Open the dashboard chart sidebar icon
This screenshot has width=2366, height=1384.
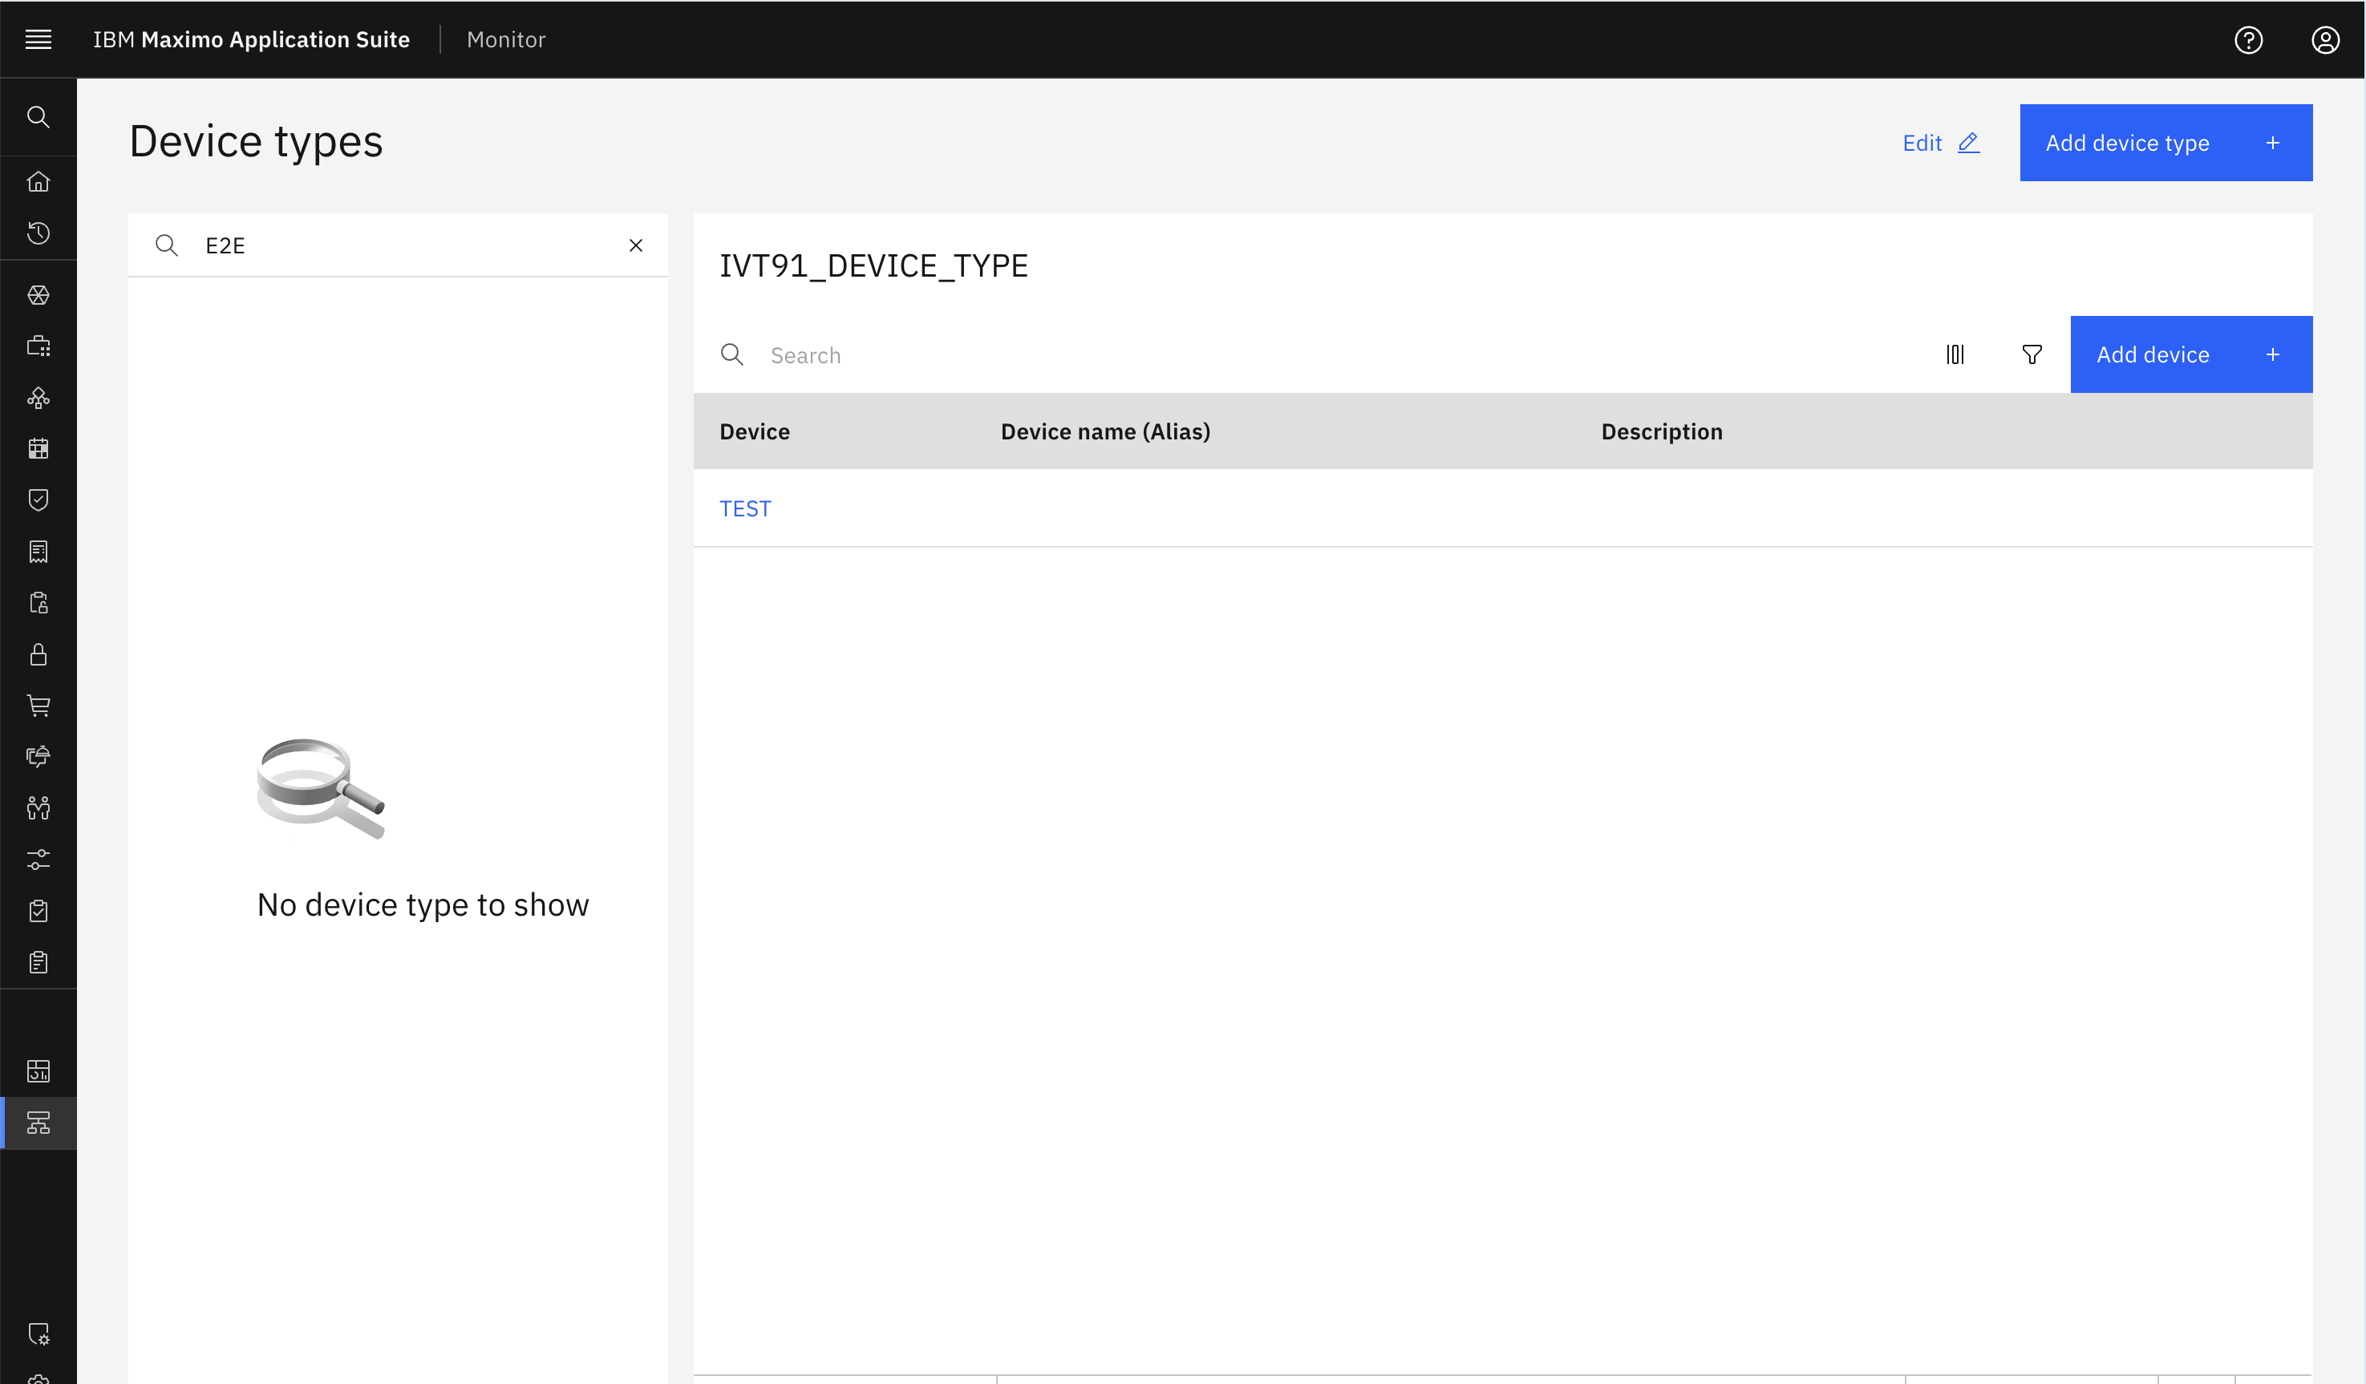[38, 1071]
